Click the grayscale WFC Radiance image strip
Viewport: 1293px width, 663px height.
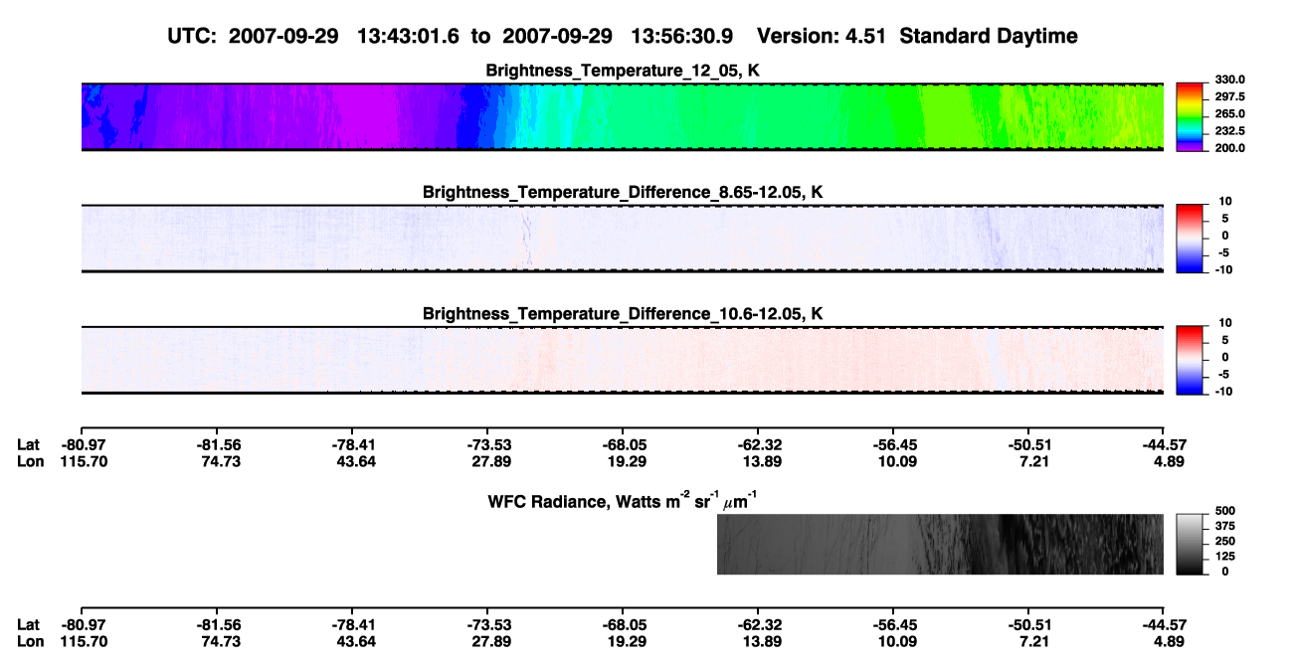pos(940,544)
